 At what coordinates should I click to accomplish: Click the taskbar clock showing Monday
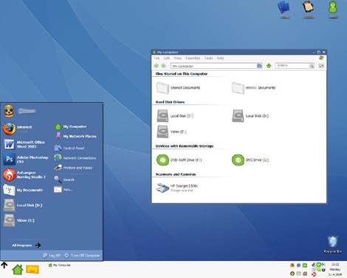pyautogui.click(x=335, y=269)
